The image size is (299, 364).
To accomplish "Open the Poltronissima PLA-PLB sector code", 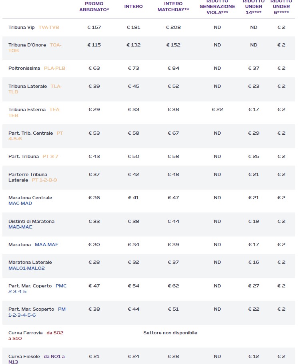I will point(54,68).
